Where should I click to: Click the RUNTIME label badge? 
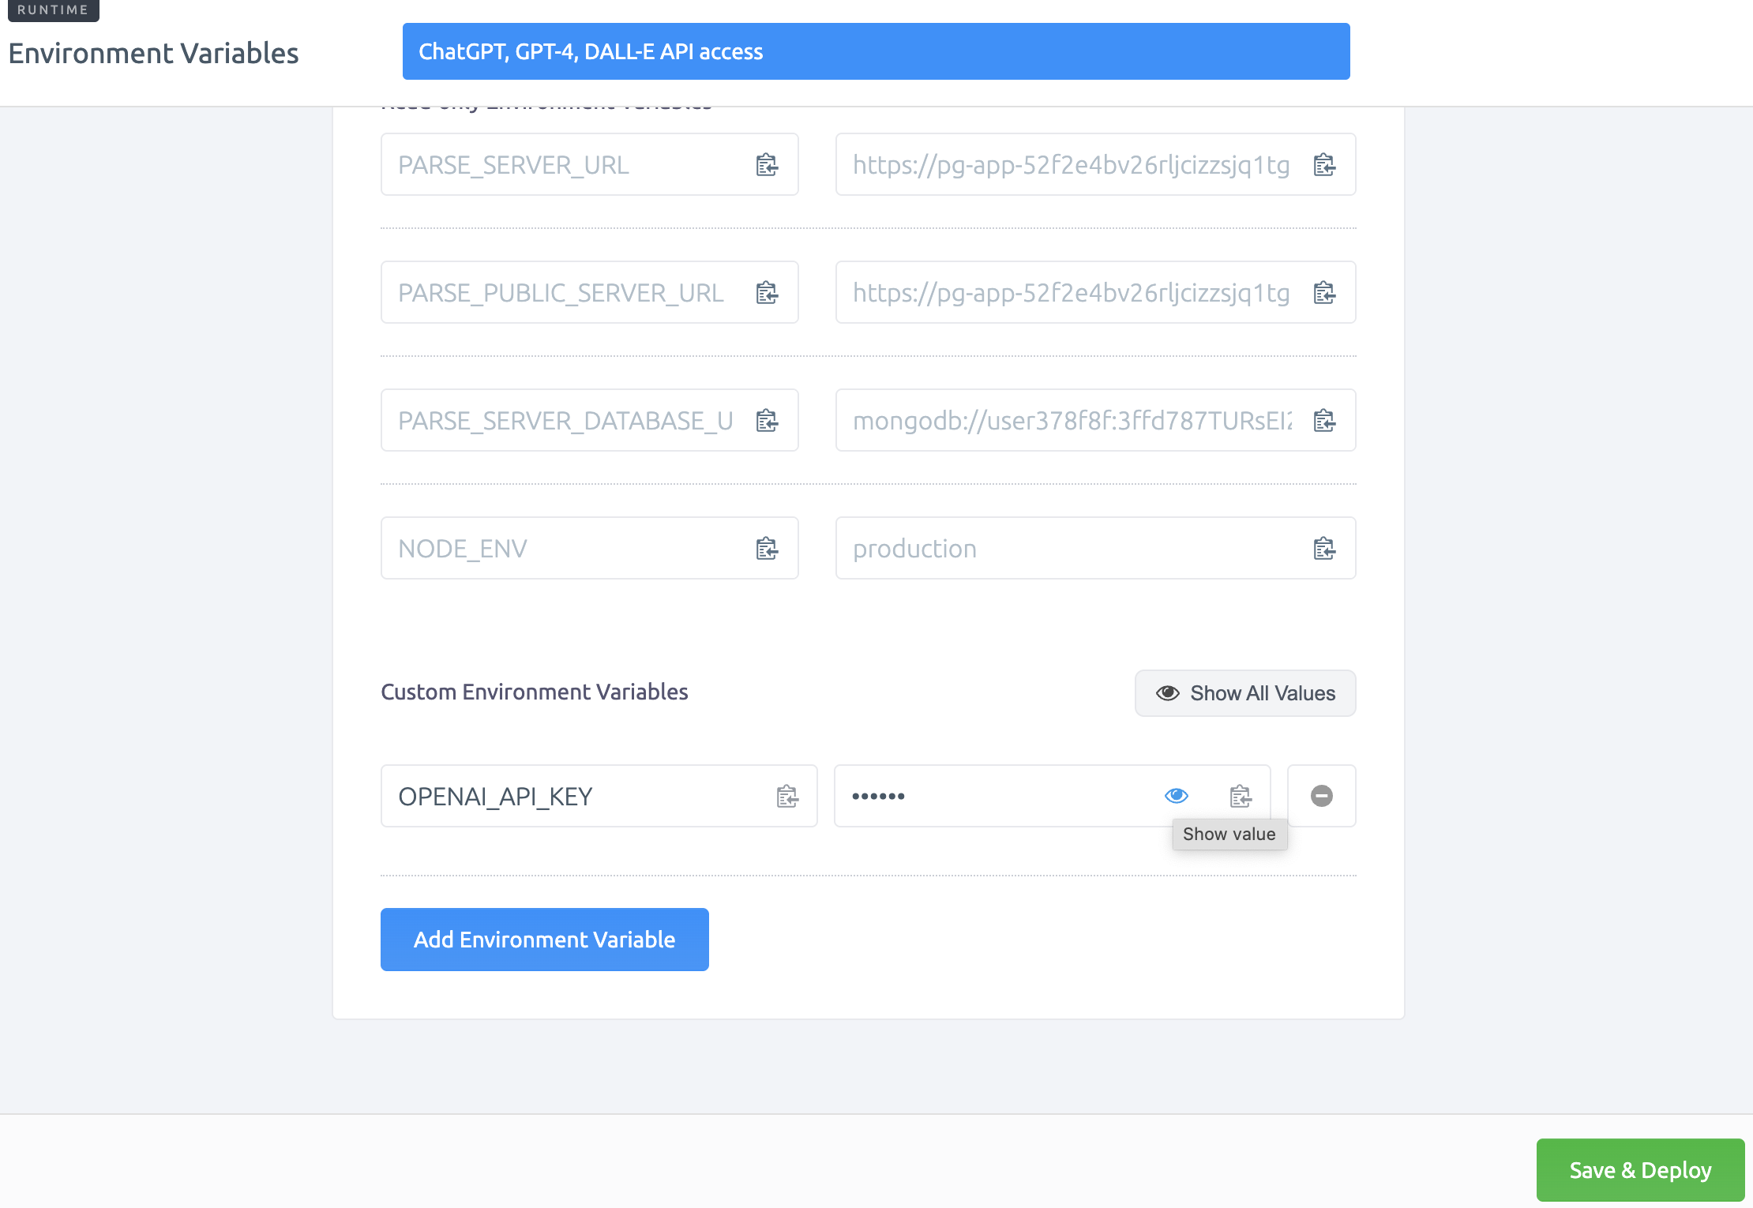(x=53, y=10)
